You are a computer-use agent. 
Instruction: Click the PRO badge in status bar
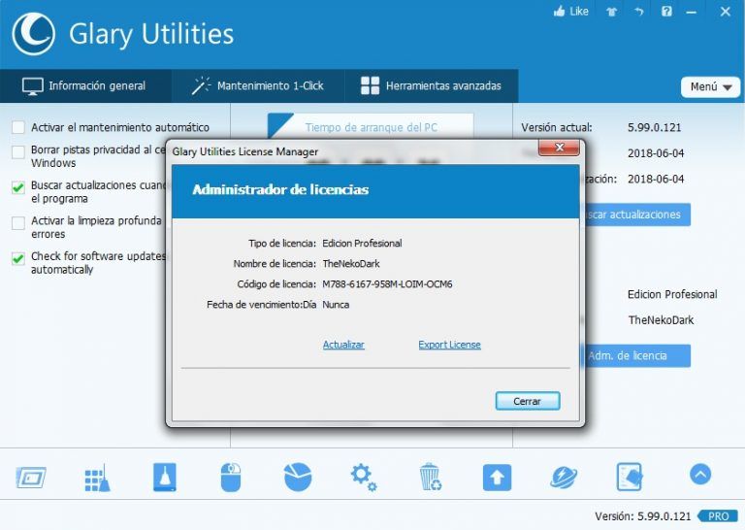coord(718,516)
